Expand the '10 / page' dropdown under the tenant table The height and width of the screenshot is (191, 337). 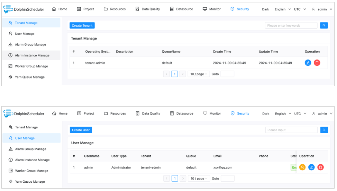[x=199, y=74]
